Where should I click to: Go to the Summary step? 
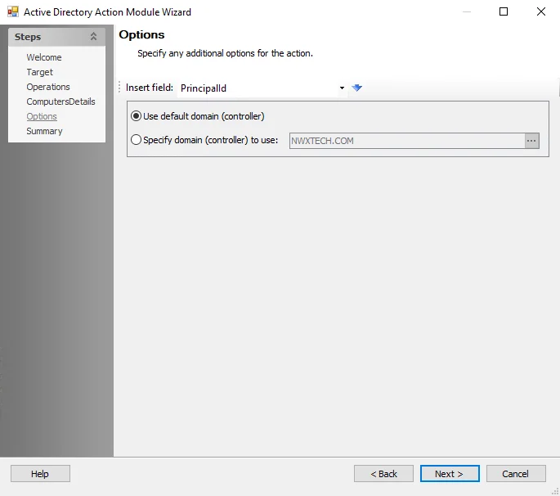pyautogui.click(x=44, y=131)
